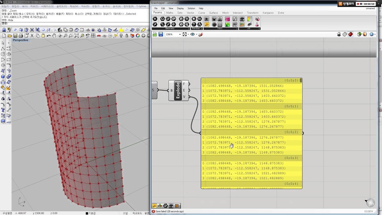Switch to the Surface component tab
Viewport: 382px width, 215px height.
tap(213, 13)
